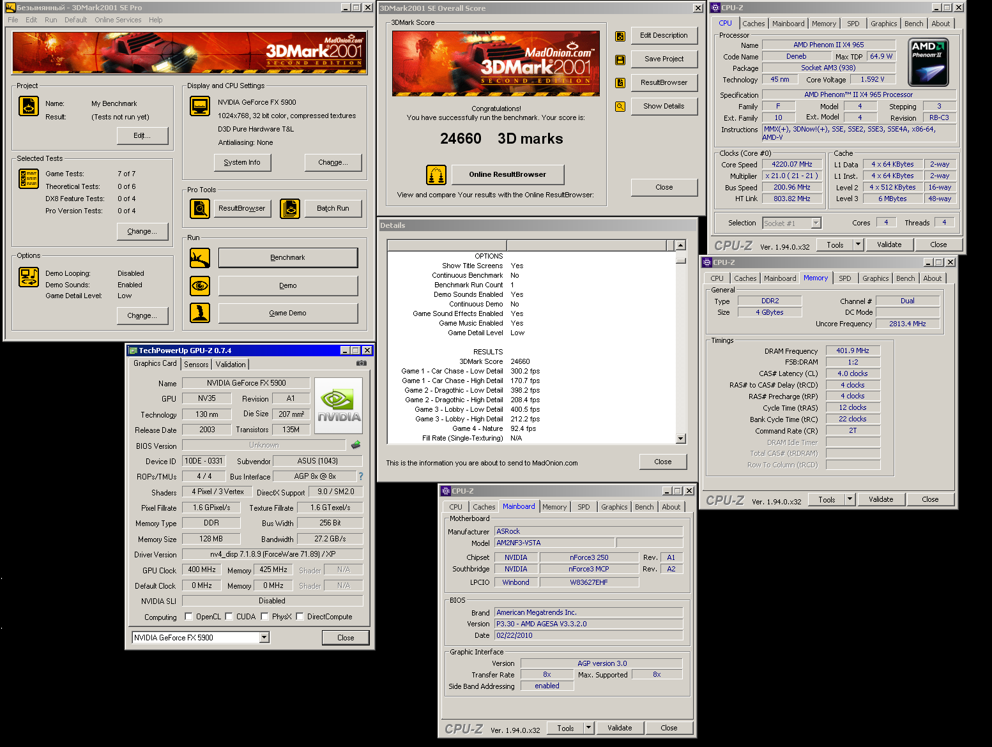Viewport: 992px width, 747px height.
Task: Click the Project icon in 3DMark2001
Action: point(29,106)
